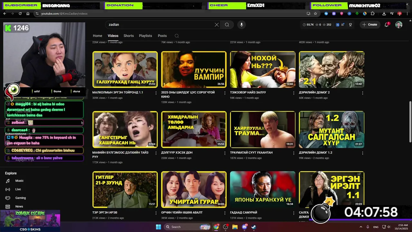Click the YouTube search magnifier button
Viewport: 412px width, 232px height.
click(227, 24)
